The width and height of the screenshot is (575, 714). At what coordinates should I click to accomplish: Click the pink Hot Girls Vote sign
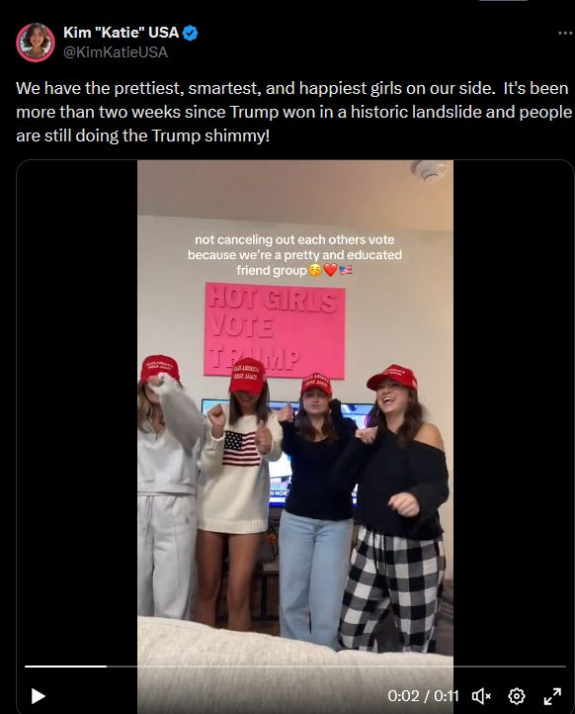275,329
